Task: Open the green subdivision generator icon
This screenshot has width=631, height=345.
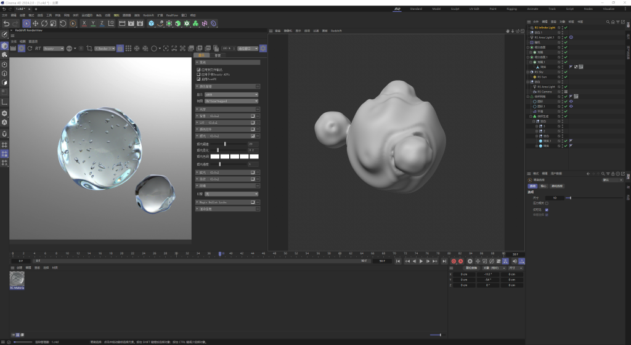Action: (169, 24)
